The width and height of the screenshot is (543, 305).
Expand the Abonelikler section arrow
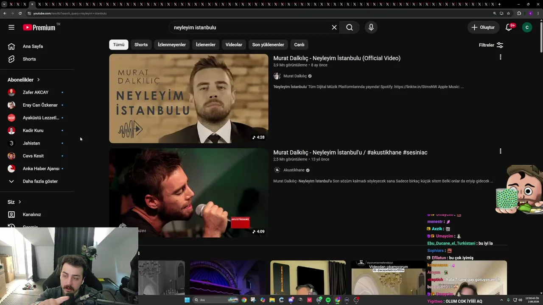[x=38, y=80]
